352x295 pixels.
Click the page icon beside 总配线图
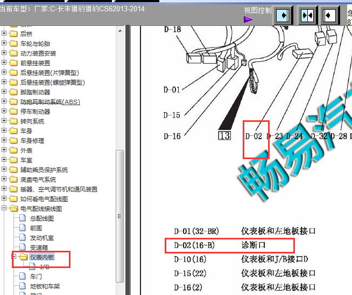pos(23,218)
